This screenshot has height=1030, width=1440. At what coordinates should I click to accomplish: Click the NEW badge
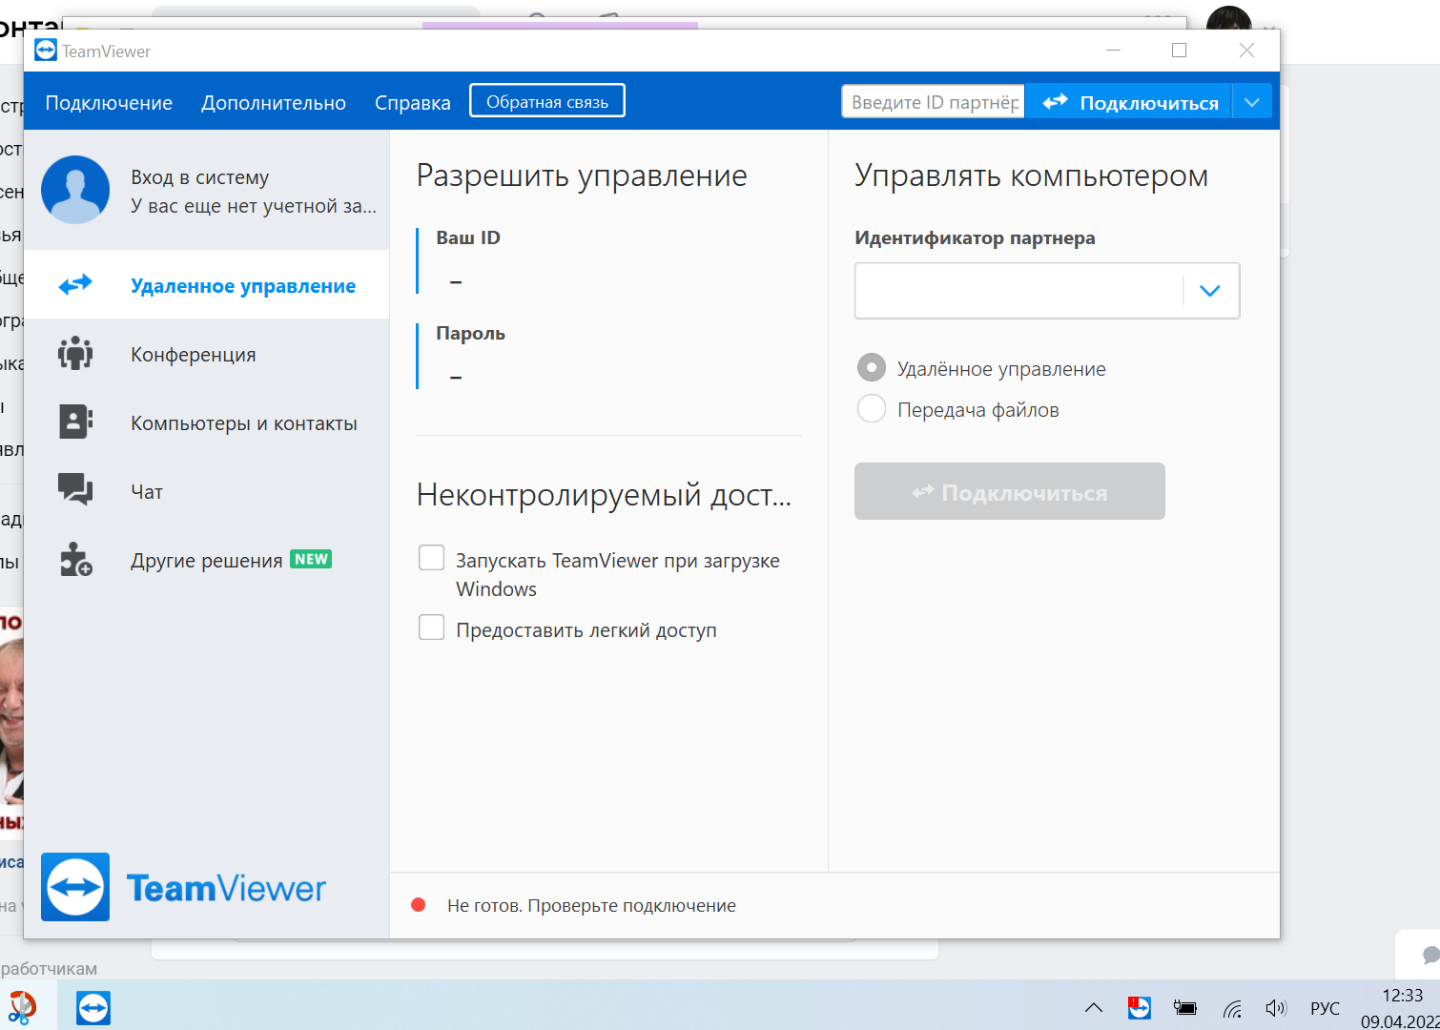tap(311, 559)
